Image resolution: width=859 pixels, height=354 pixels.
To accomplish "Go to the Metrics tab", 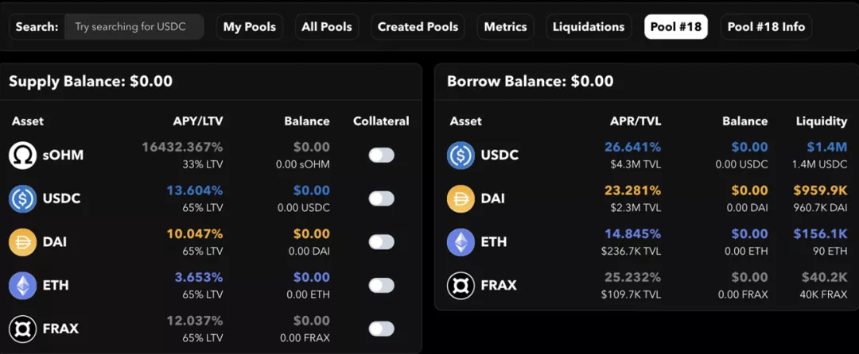I will [505, 27].
